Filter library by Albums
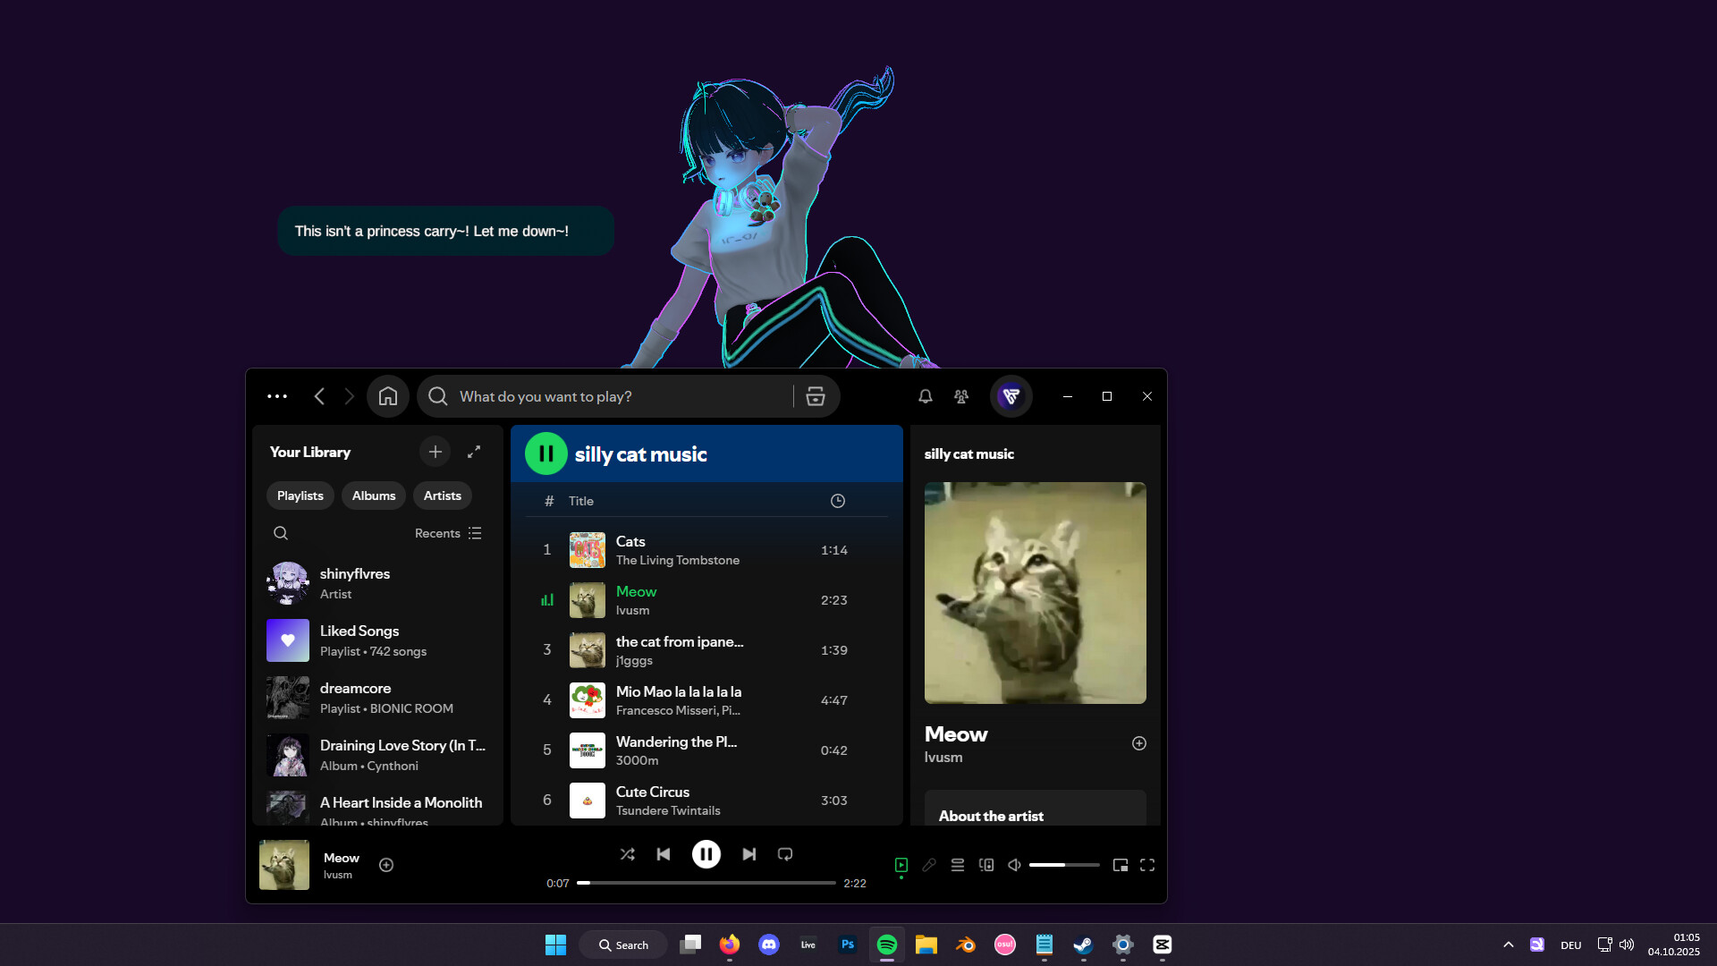Viewport: 1717px width, 966px height. point(373,495)
